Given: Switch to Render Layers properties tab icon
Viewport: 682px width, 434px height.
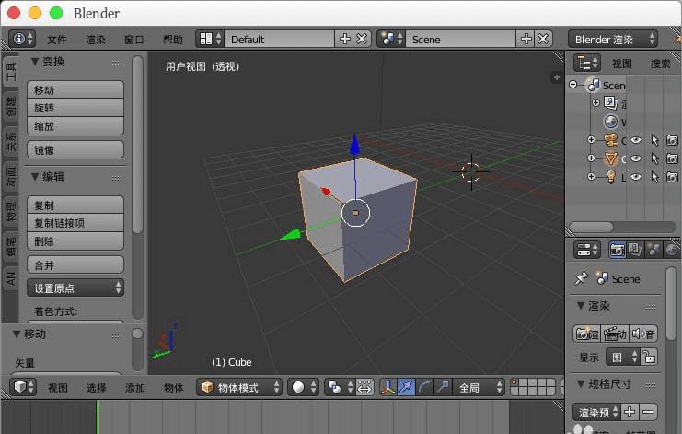Looking at the screenshot, I should click(x=634, y=250).
